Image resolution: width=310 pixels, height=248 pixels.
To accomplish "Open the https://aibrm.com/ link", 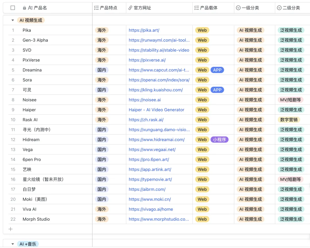I will tap(147, 189).
